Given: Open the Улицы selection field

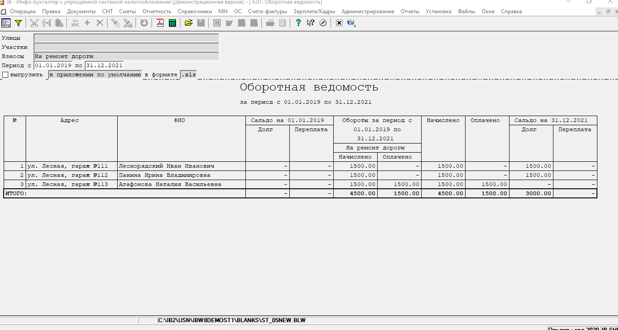Looking at the screenshot, I should [x=126, y=38].
